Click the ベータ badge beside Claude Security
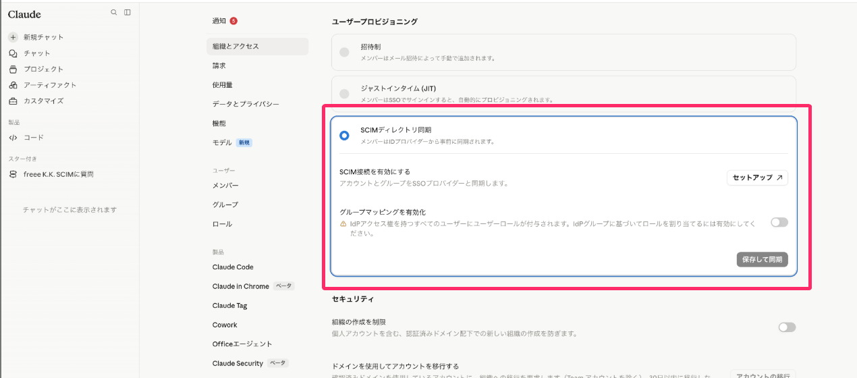The image size is (857, 378). pyautogui.click(x=278, y=363)
